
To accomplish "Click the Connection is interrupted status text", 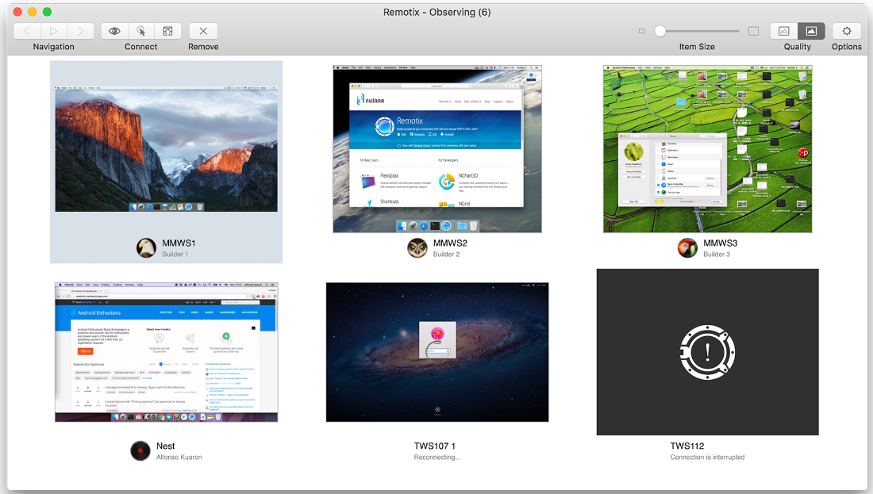I will tap(708, 458).
